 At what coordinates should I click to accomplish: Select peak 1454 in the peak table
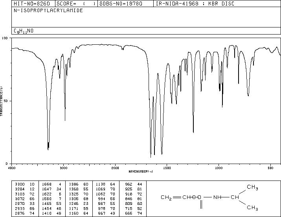pyautogui.click(x=47, y=208)
